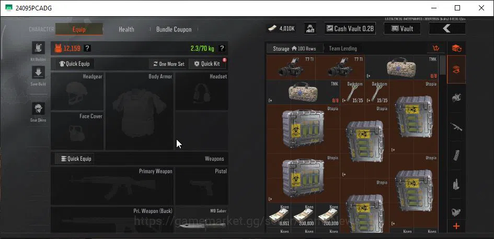The image size is (494, 239).
Task: Select the empty Body Armor slot
Action: (139, 111)
